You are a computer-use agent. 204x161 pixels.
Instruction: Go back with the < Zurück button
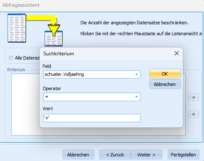coord(115,155)
